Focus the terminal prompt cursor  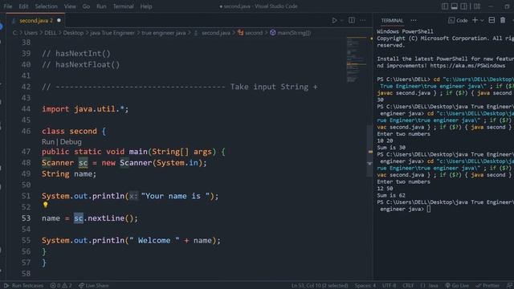(428, 209)
